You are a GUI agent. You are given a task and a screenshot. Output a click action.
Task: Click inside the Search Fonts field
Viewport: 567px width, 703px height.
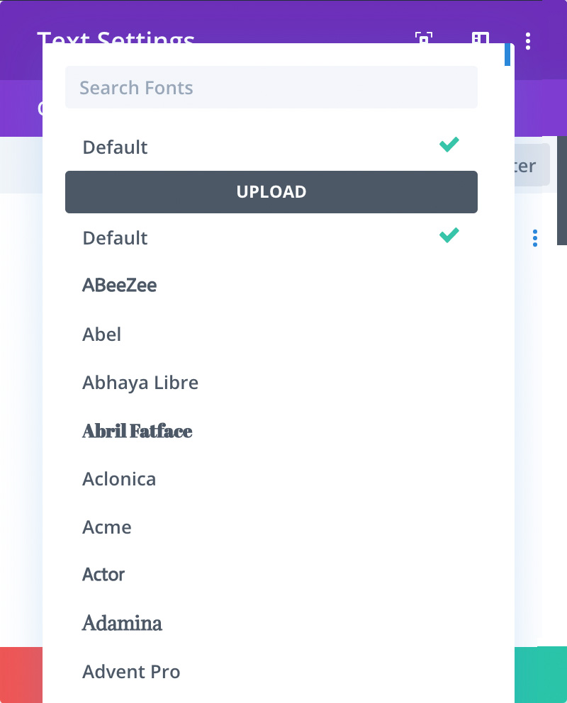pyautogui.click(x=271, y=87)
